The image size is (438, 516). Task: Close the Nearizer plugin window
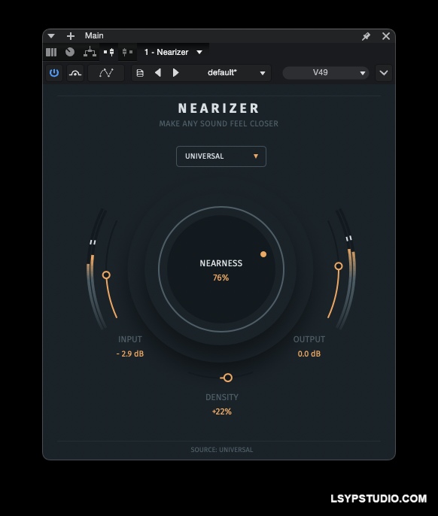[x=386, y=36]
